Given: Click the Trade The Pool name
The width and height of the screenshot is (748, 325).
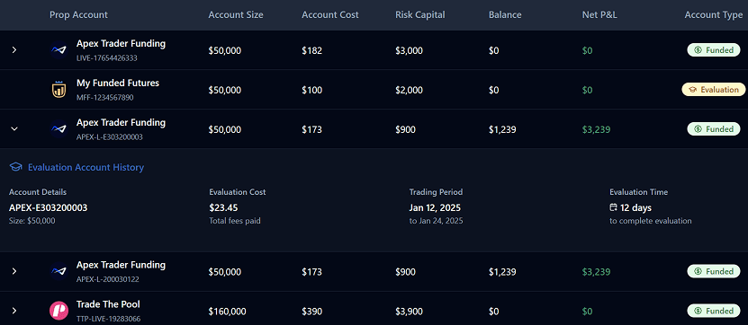Looking at the screenshot, I should point(108,304).
